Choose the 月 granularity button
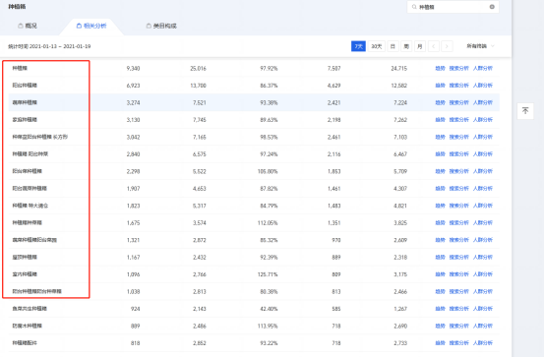This screenshot has width=545, height=358. tap(420, 46)
